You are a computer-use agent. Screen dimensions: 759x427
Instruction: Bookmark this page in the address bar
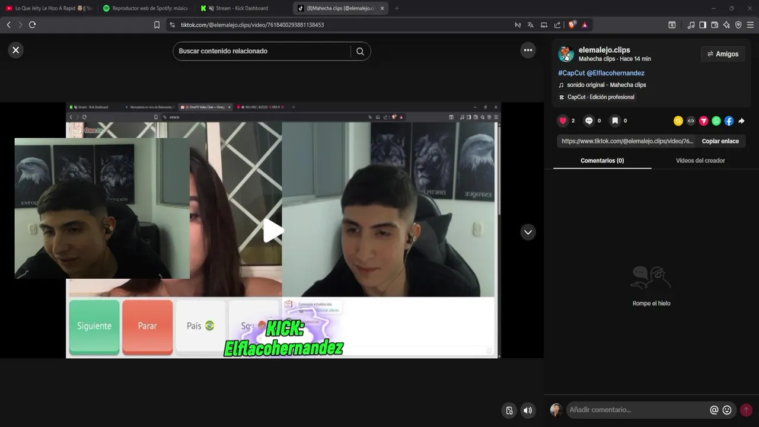click(x=157, y=25)
